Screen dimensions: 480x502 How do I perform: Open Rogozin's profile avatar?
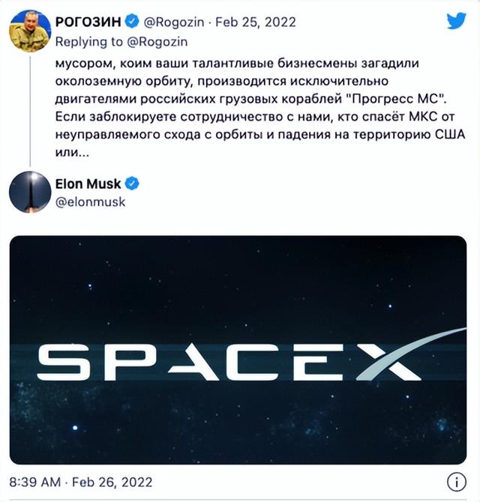click(x=30, y=31)
